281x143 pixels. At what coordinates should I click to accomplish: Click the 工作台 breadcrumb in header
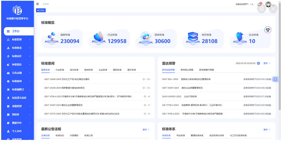45,4
